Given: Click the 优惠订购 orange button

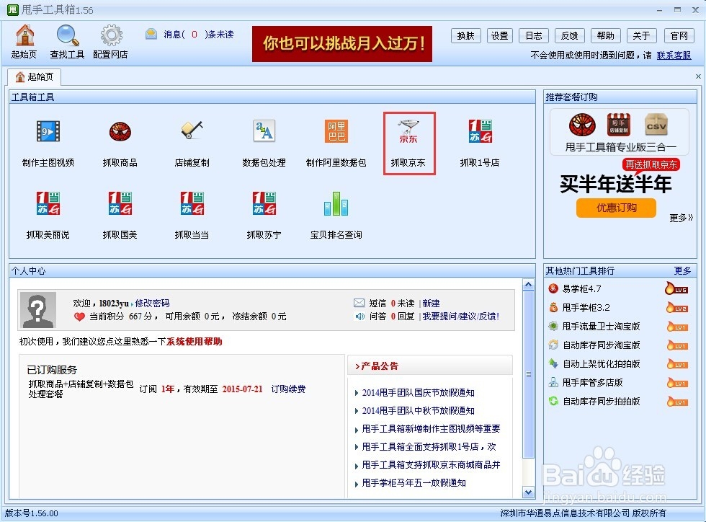Looking at the screenshot, I should (616, 208).
